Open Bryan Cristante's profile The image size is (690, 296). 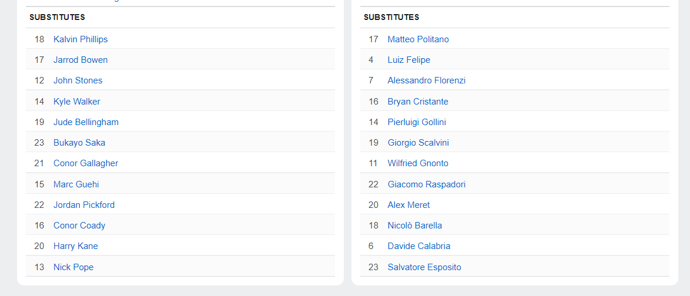[x=418, y=102]
